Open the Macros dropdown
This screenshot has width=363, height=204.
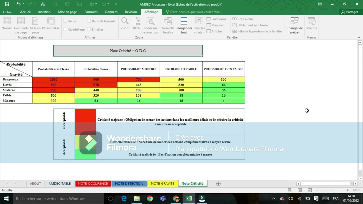point(311,25)
